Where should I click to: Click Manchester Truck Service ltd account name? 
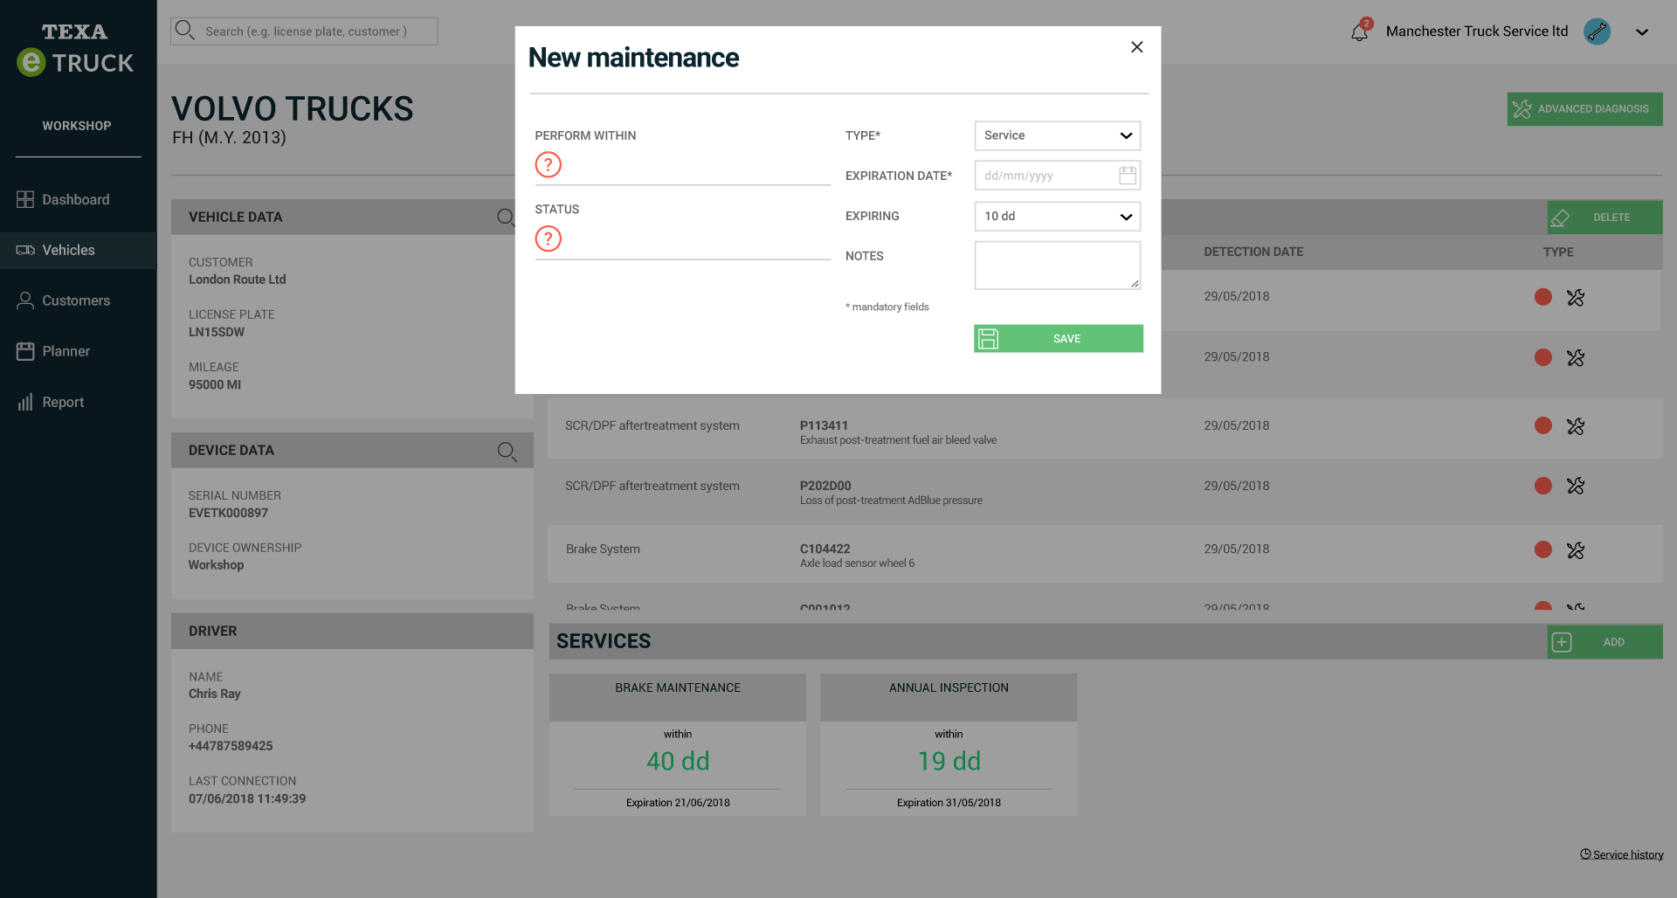[x=1477, y=31]
